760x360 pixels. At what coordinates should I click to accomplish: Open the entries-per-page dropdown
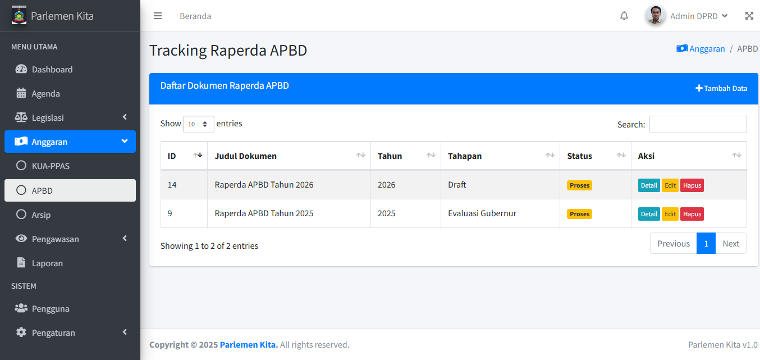click(199, 124)
